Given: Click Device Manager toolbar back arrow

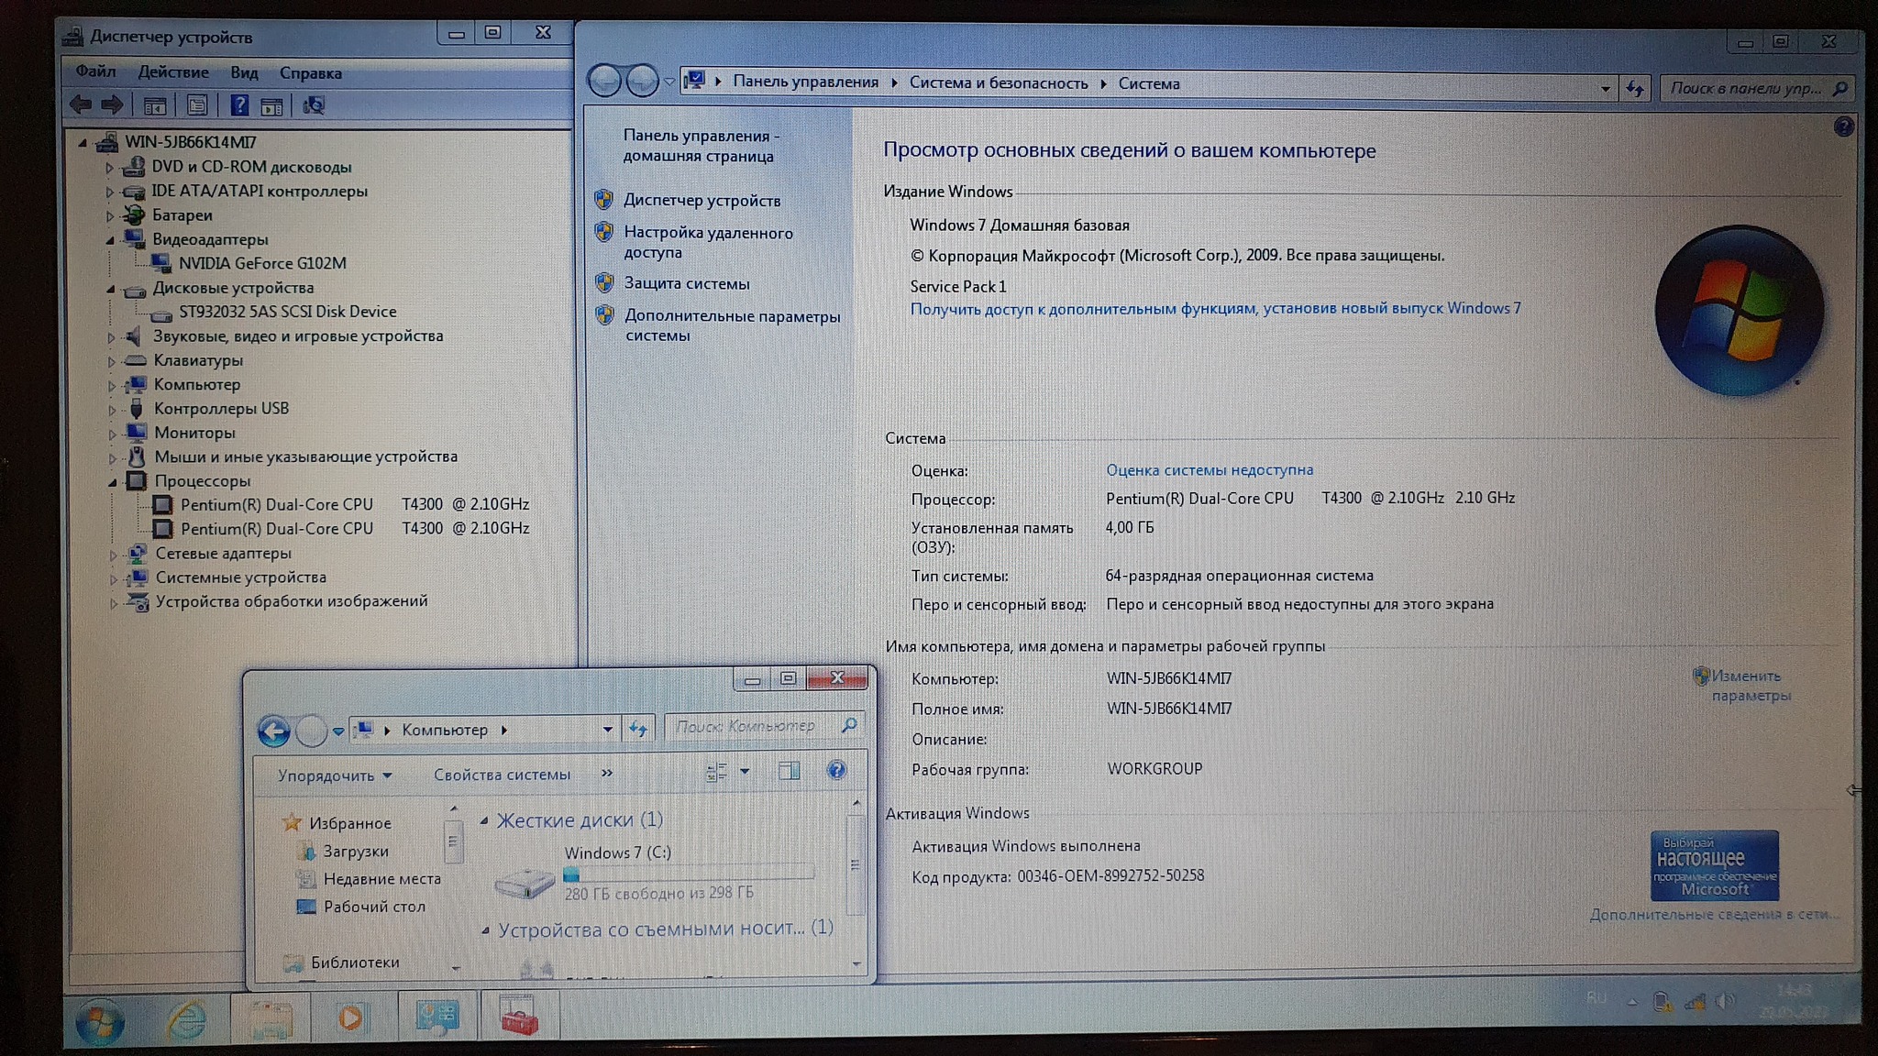Looking at the screenshot, I should (x=81, y=105).
